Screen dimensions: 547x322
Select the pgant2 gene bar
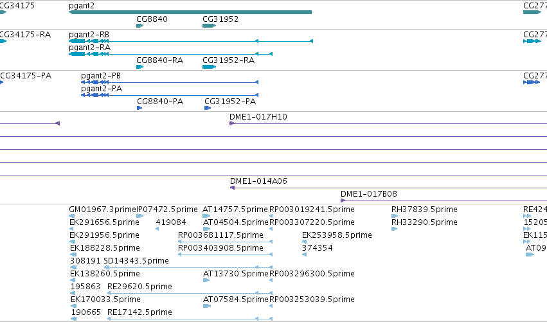[190, 12]
